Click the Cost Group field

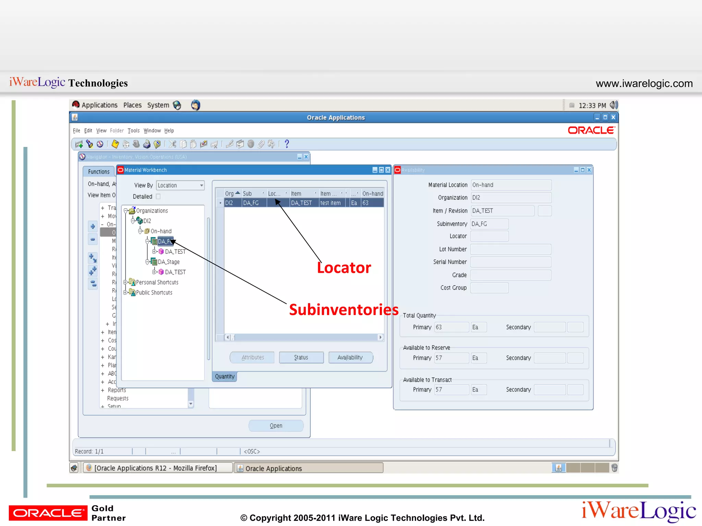click(489, 288)
